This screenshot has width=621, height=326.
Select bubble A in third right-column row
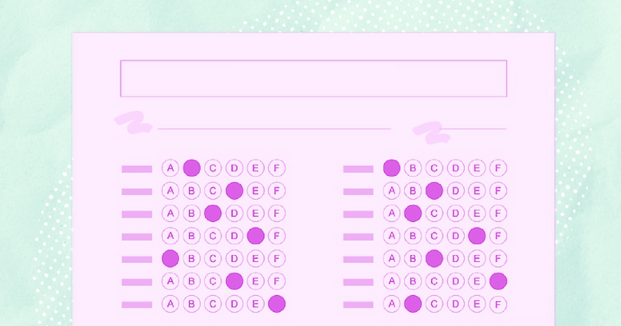point(392,213)
